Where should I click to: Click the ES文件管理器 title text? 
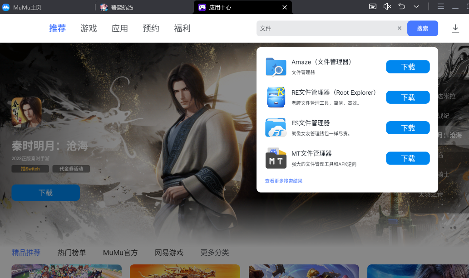tap(311, 123)
